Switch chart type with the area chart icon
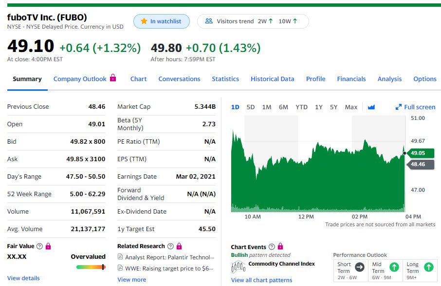The height and width of the screenshot is (286, 441). point(371,107)
